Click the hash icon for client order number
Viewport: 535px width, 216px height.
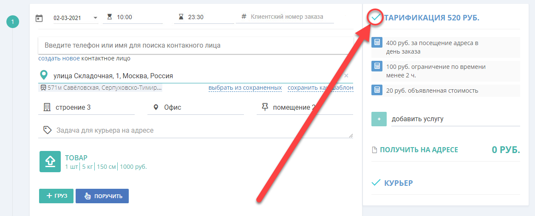pos(244,17)
